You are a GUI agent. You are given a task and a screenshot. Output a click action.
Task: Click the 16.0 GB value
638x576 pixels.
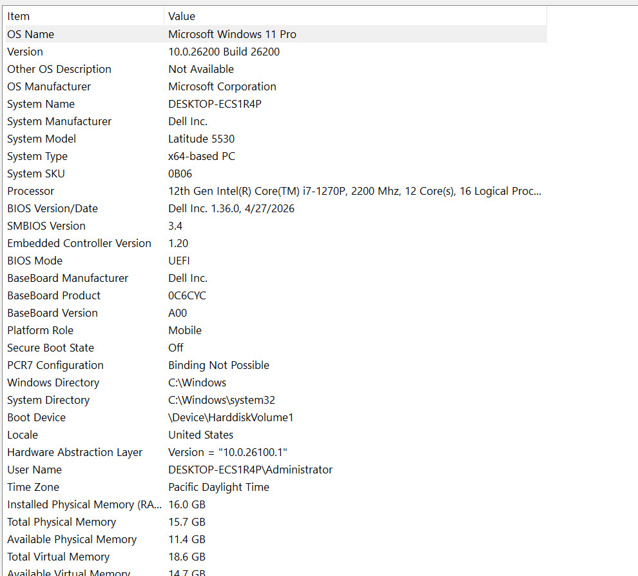187,504
